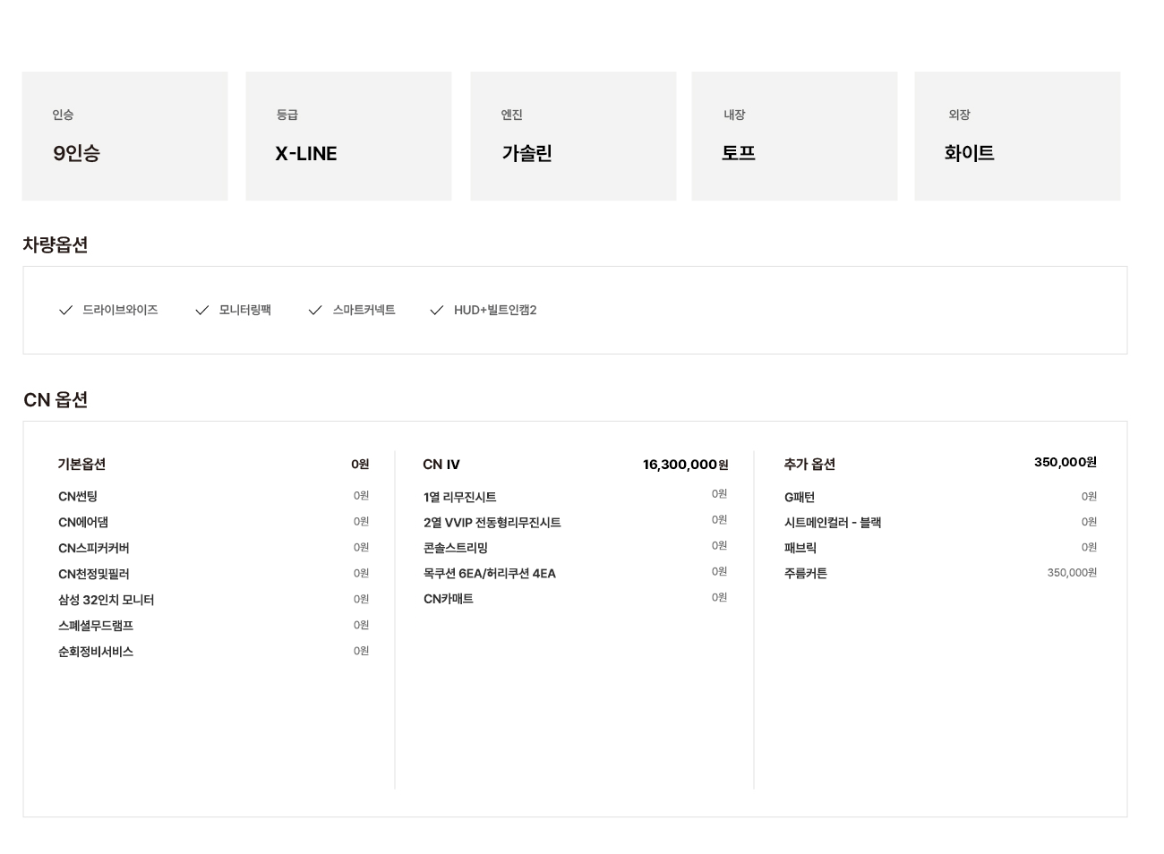Click the 추가 옵션 column heading
This screenshot has height=854, width=1164.
[x=809, y=464]
